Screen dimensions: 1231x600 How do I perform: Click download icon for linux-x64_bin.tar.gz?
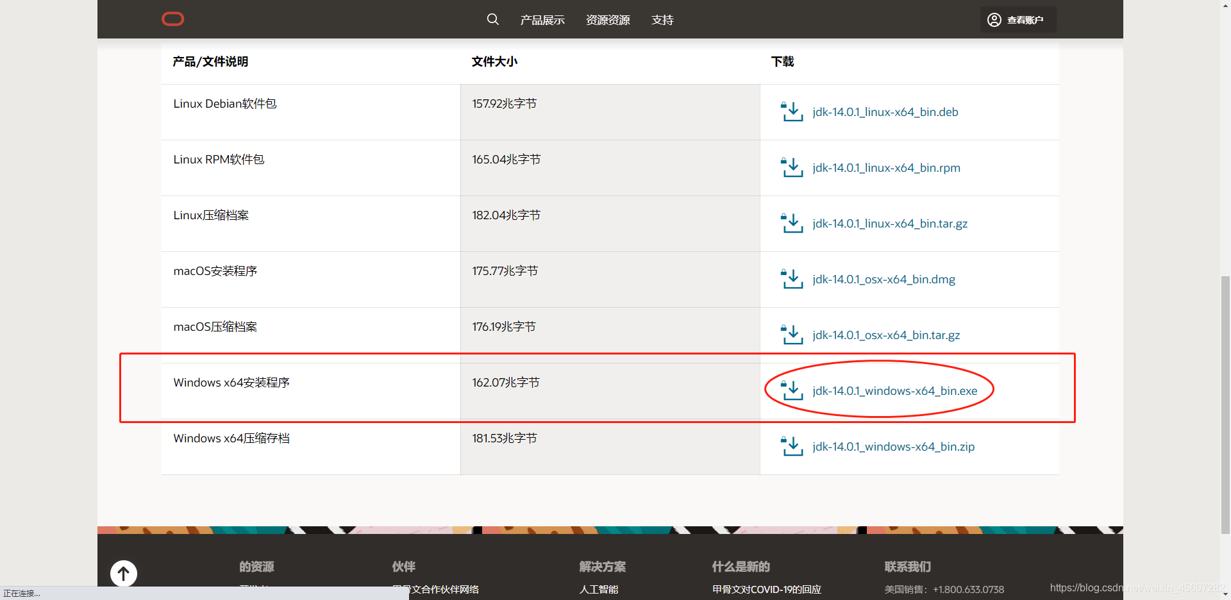[792, 223]
